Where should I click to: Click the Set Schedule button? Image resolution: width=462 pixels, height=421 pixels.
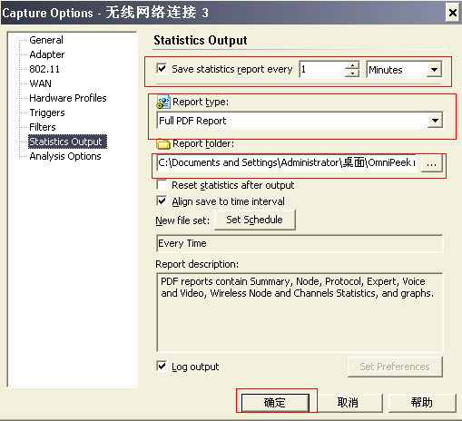coord(255,220)
